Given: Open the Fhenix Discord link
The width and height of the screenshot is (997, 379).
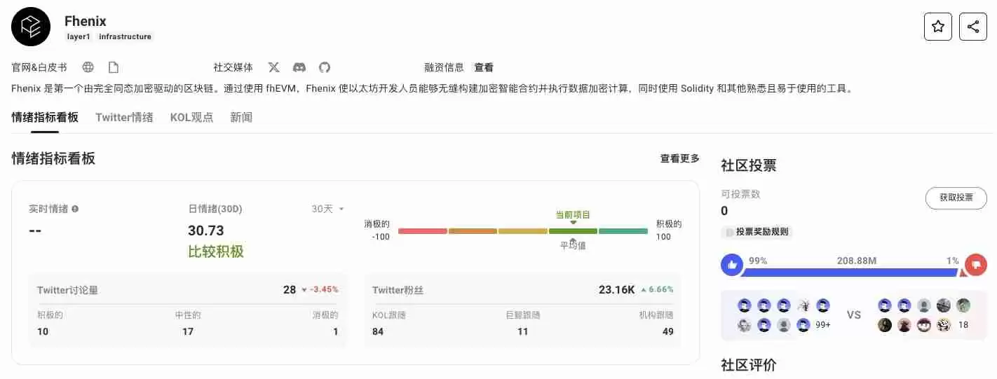Looking at the screenshot, I should coord(299,67).
